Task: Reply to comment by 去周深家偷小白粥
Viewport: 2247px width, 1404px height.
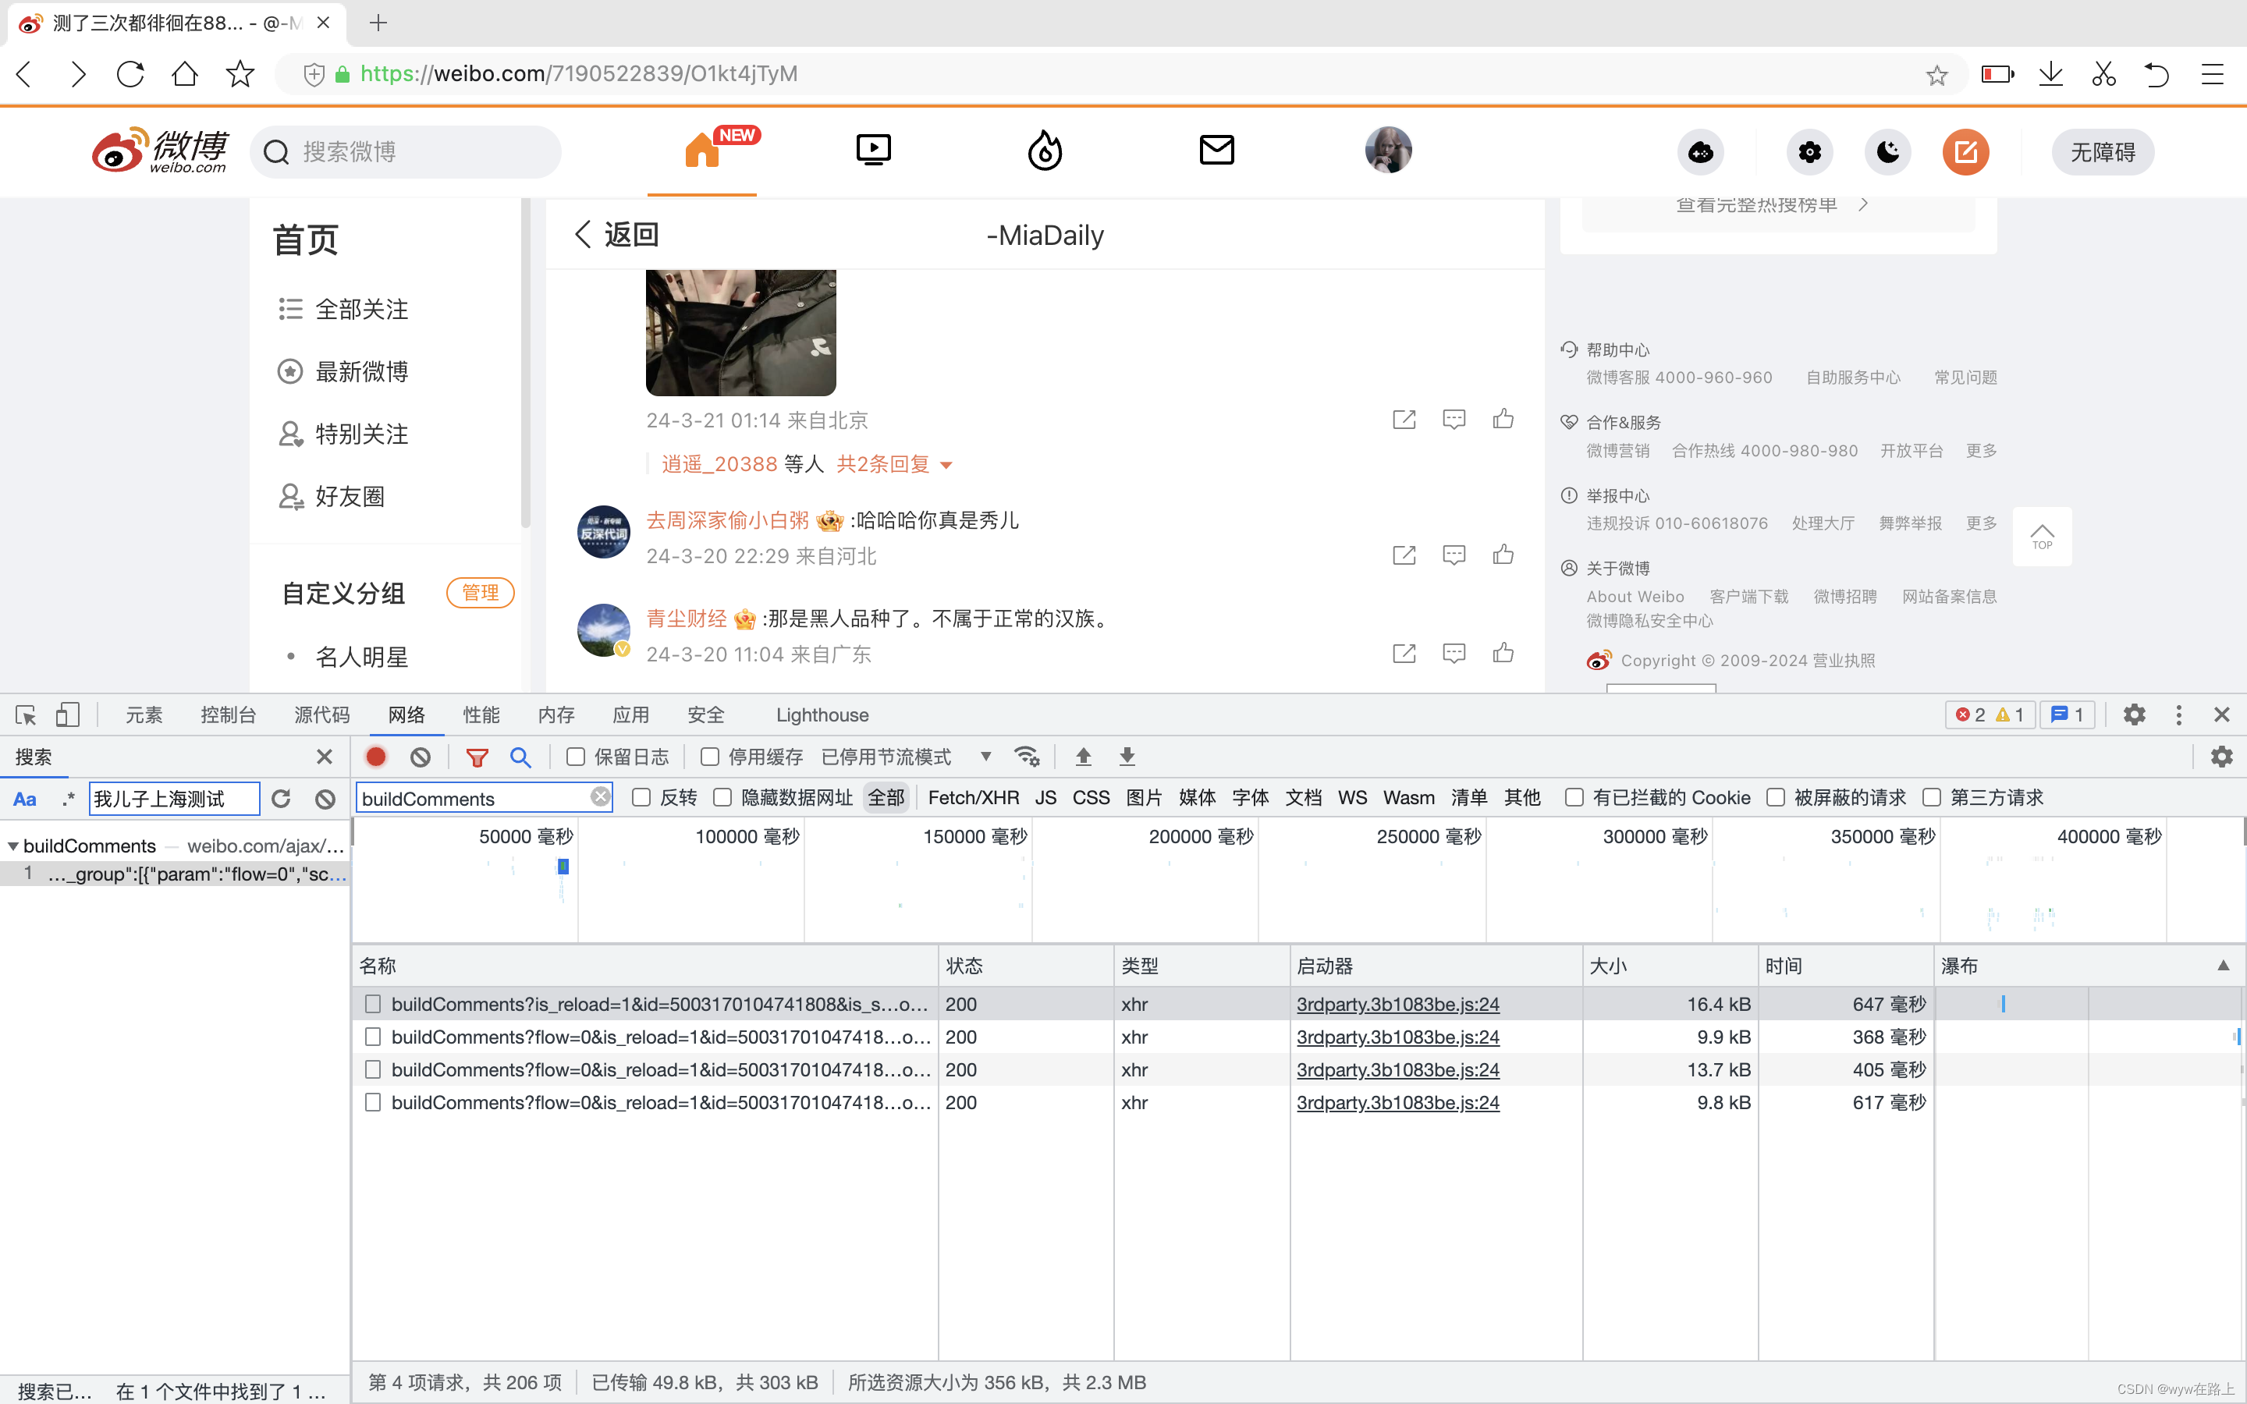Action: 1454,555
